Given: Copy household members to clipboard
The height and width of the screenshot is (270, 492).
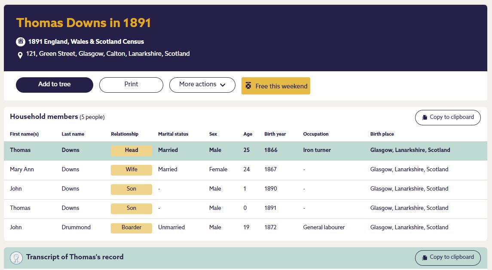Looking at the screenshot, I should click(x=447, y=117).
